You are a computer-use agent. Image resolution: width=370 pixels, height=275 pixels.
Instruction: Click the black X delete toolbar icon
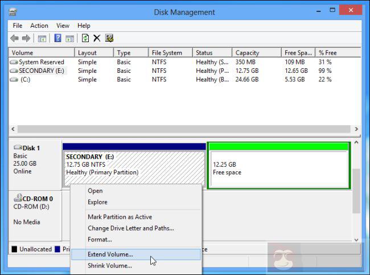tap(97, 38)
